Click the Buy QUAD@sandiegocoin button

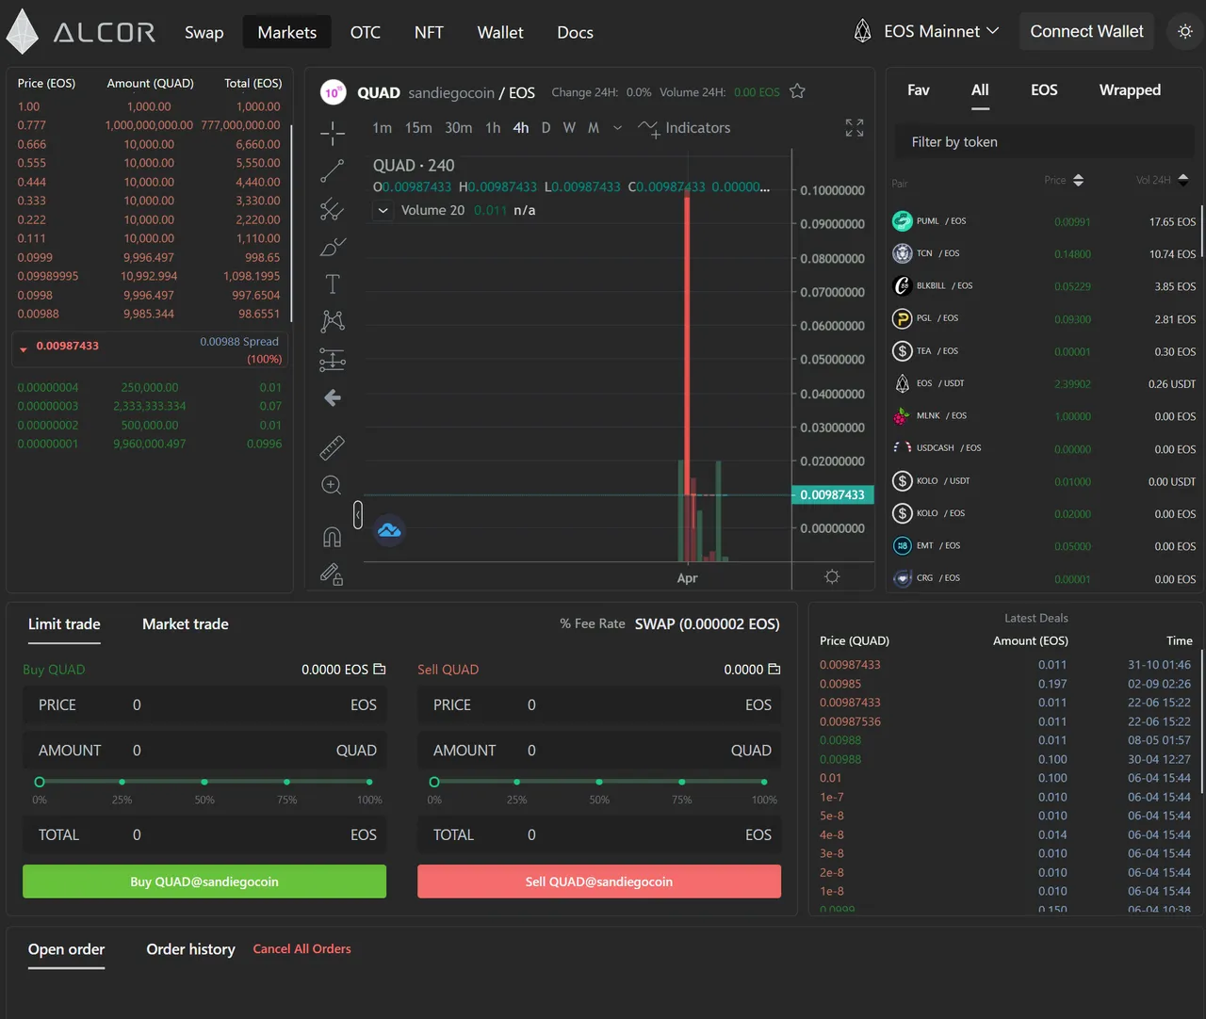point(204,882)
